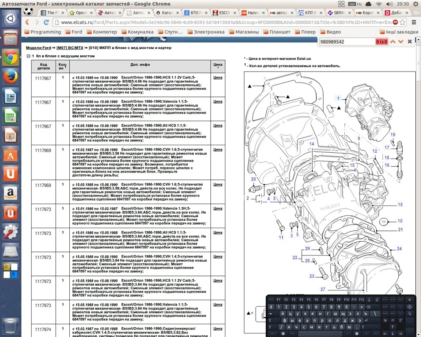Open the Chrome hamburger menu
Viewport: 421px width, 337px height.
414,22
